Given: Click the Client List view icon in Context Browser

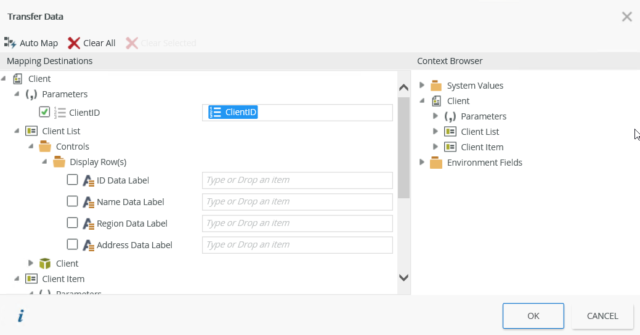Looking at the screenshot, I should point(450,132).
